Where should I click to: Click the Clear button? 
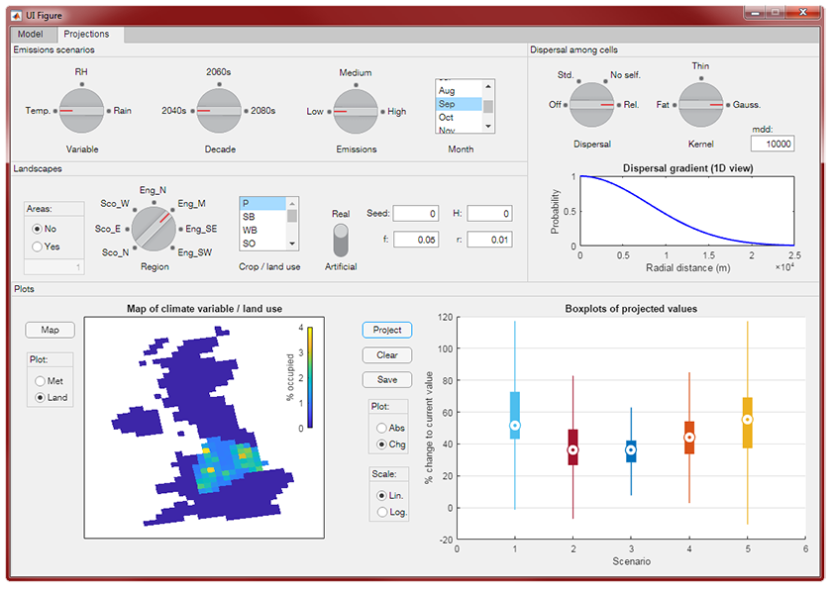(387, 355)
